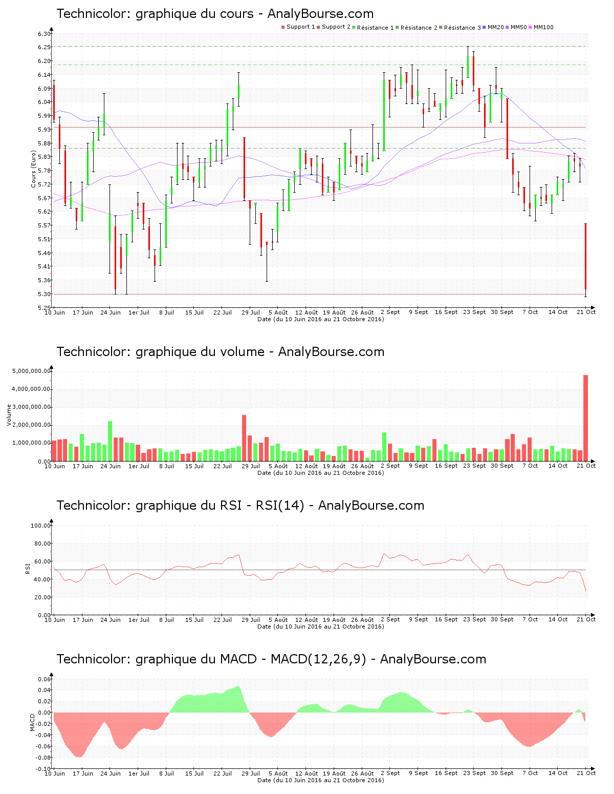Click '7 Oct' date under MACD chart
The image size is (614, 794).
(530, 774)
